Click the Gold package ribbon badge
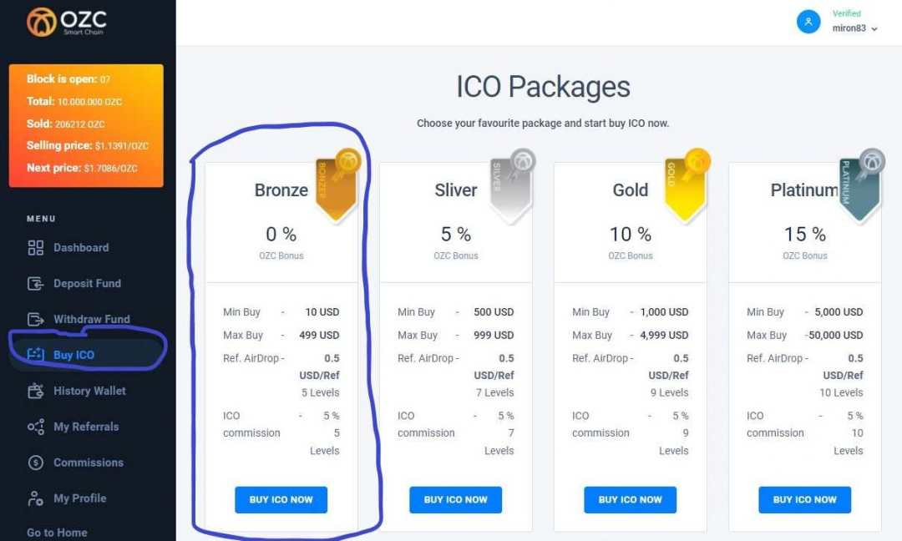The height and width of the screenshot is (541, 902). 687,185
